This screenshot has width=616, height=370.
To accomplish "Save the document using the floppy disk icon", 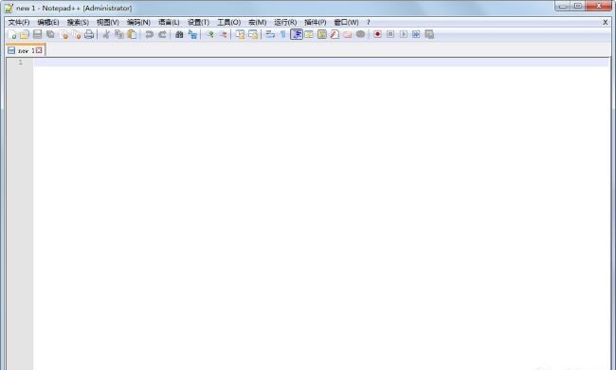I will (37, 34).
